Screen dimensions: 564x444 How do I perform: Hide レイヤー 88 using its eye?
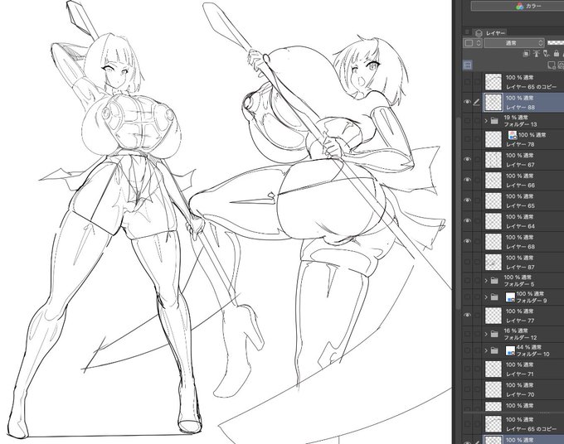tap(467, 103)
